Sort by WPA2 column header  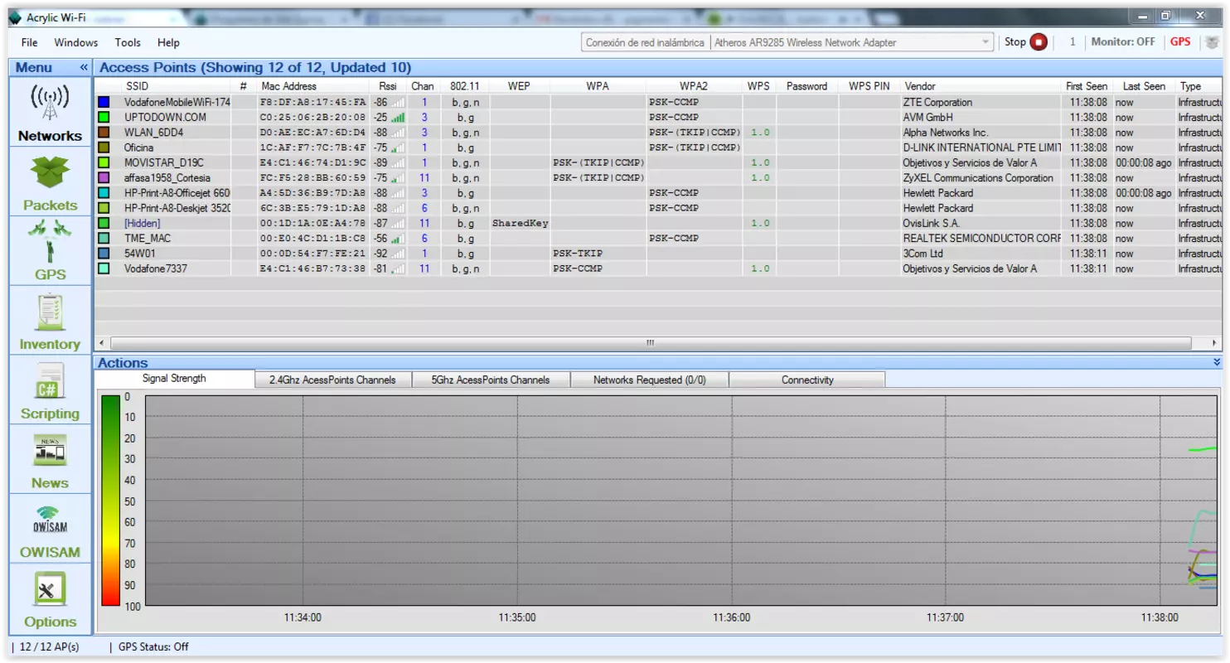(694, 86)
